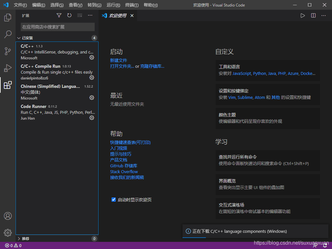Open the Source Control view

point(8,51)
